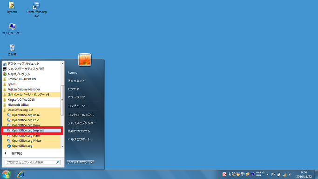Open ドキュメント from the Start menu
This screenshot has width=318, height=179.
pos(76,81)
